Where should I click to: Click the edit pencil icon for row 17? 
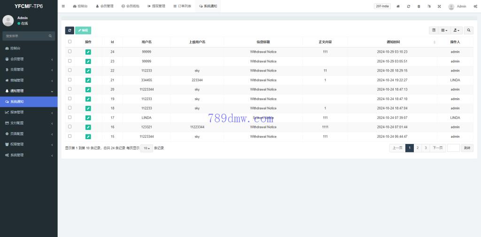[x=88, y=118]
